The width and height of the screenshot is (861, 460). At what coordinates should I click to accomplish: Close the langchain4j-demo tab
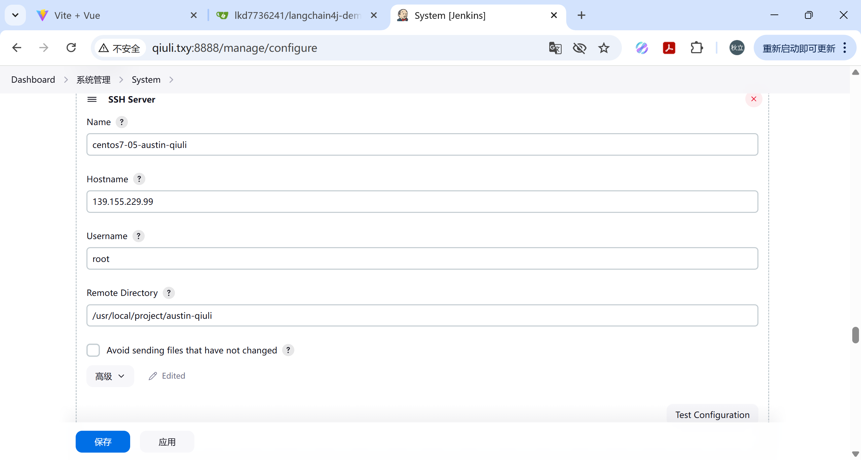click(374, 15)
